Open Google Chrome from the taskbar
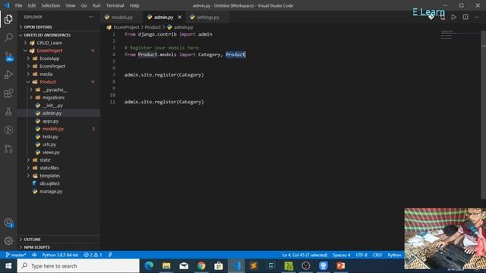Viewport: 486px width, 273px height. (x=201, y=266)
